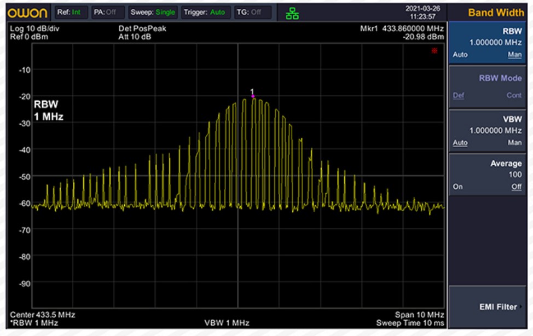Click the -20.98 dBm marker amplitude
This screenshot has width=533, height=336.
(x=423, y=37)
